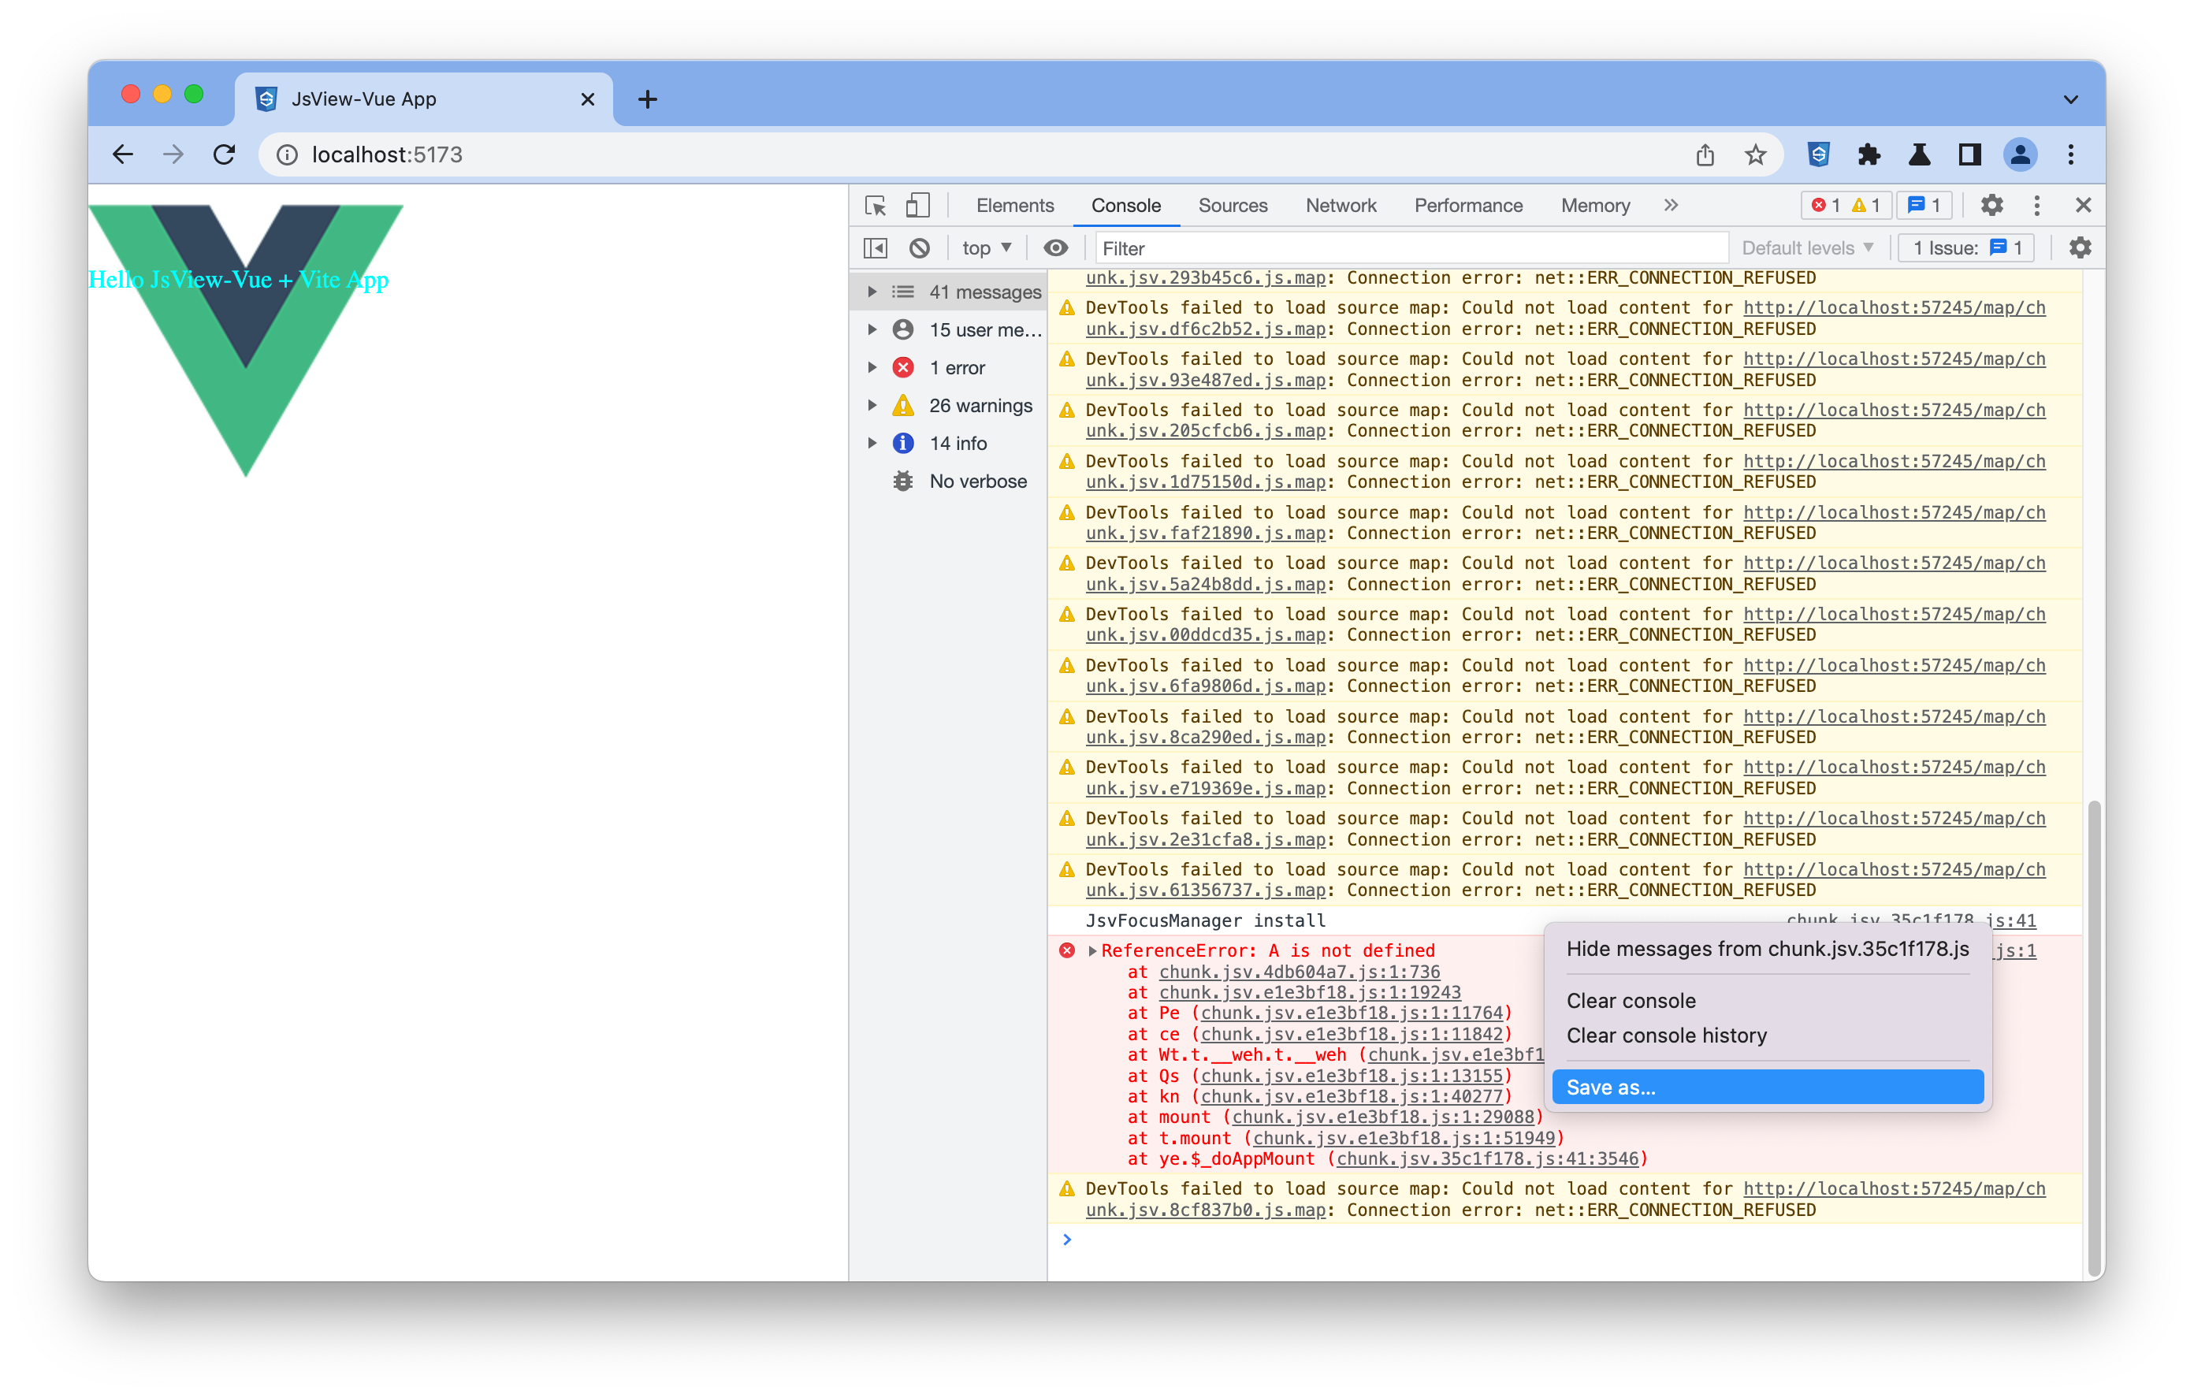Switch to the Network tab

click(x=1341, y=206)
